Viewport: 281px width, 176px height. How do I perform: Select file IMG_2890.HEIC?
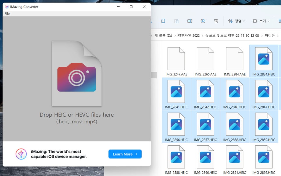205,160
